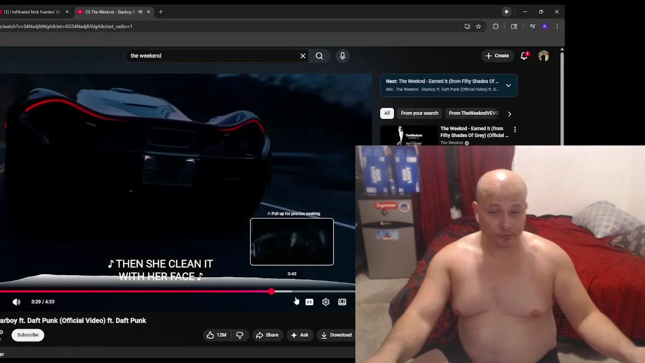Mute the video volume
The image size is (645, 363).
[17, 302]
